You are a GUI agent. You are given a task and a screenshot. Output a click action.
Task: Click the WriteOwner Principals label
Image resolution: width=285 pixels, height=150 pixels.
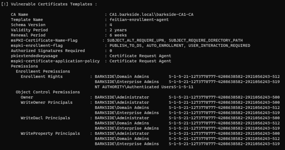coord(46,102)
